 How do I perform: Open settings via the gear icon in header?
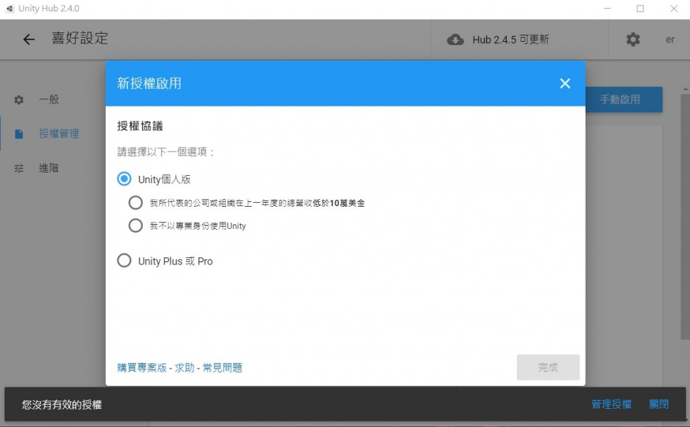click(x=633, y=40)
